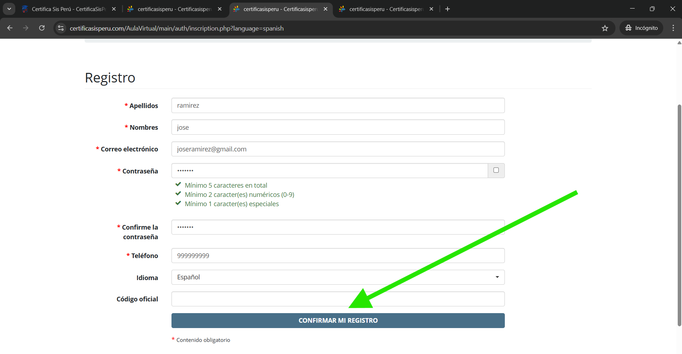Switch to the fourth certificasisperu tab

[x=384, y=9]
